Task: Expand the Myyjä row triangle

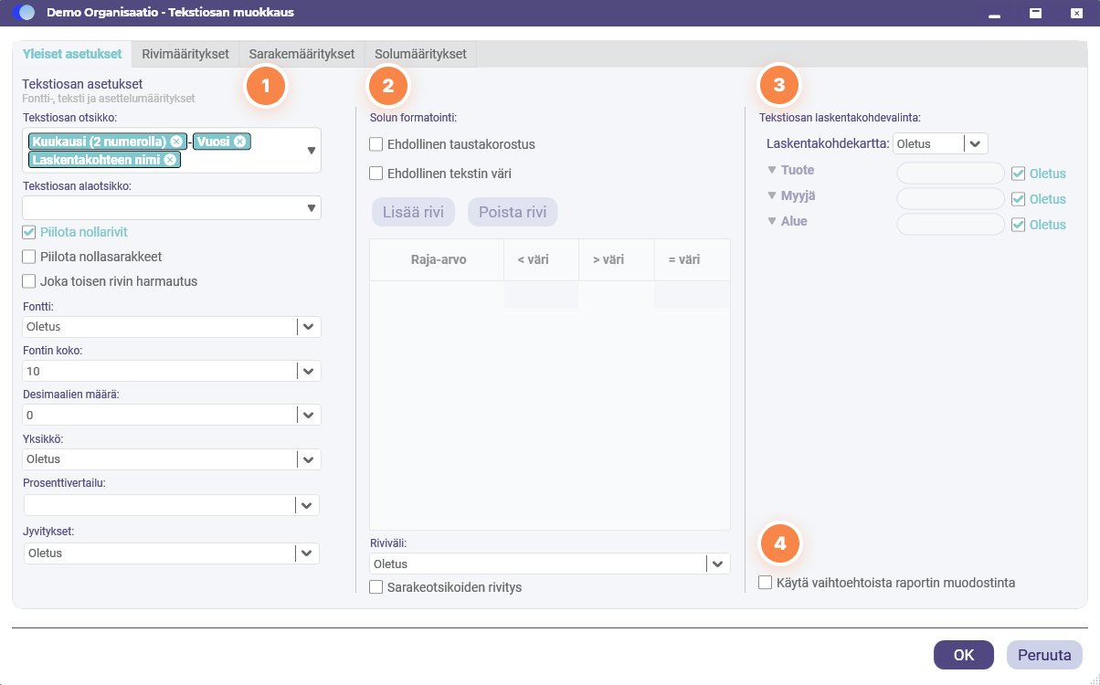Action: (x=772, y=196)
